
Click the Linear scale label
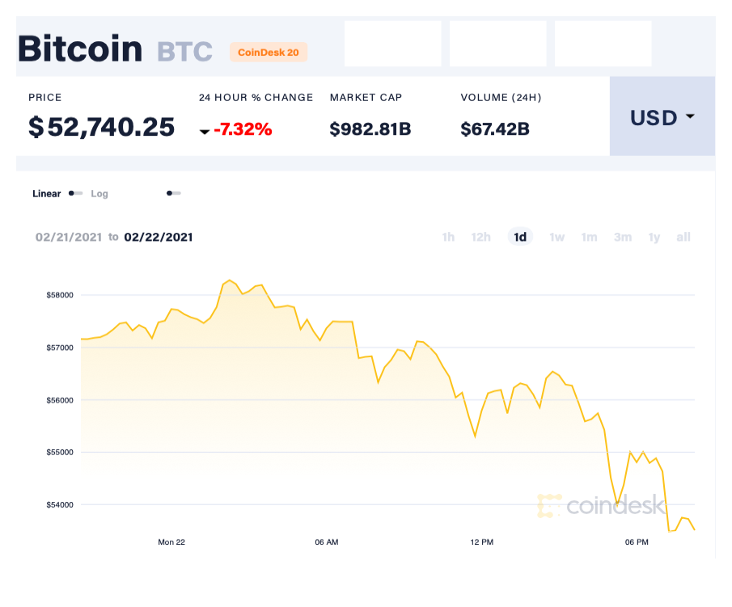click(x=46, y=194)
